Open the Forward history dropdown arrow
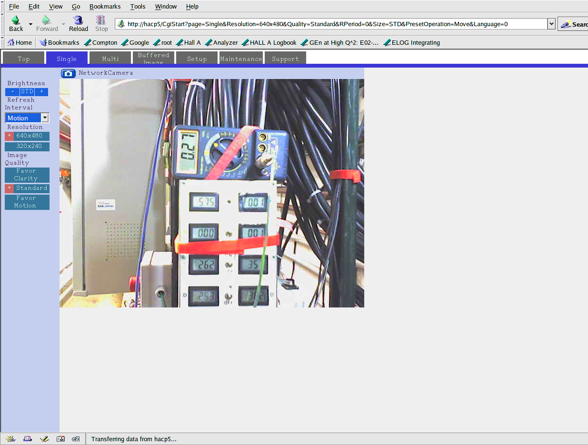Viewport: 588px width, 445px height. coord(63,24)
